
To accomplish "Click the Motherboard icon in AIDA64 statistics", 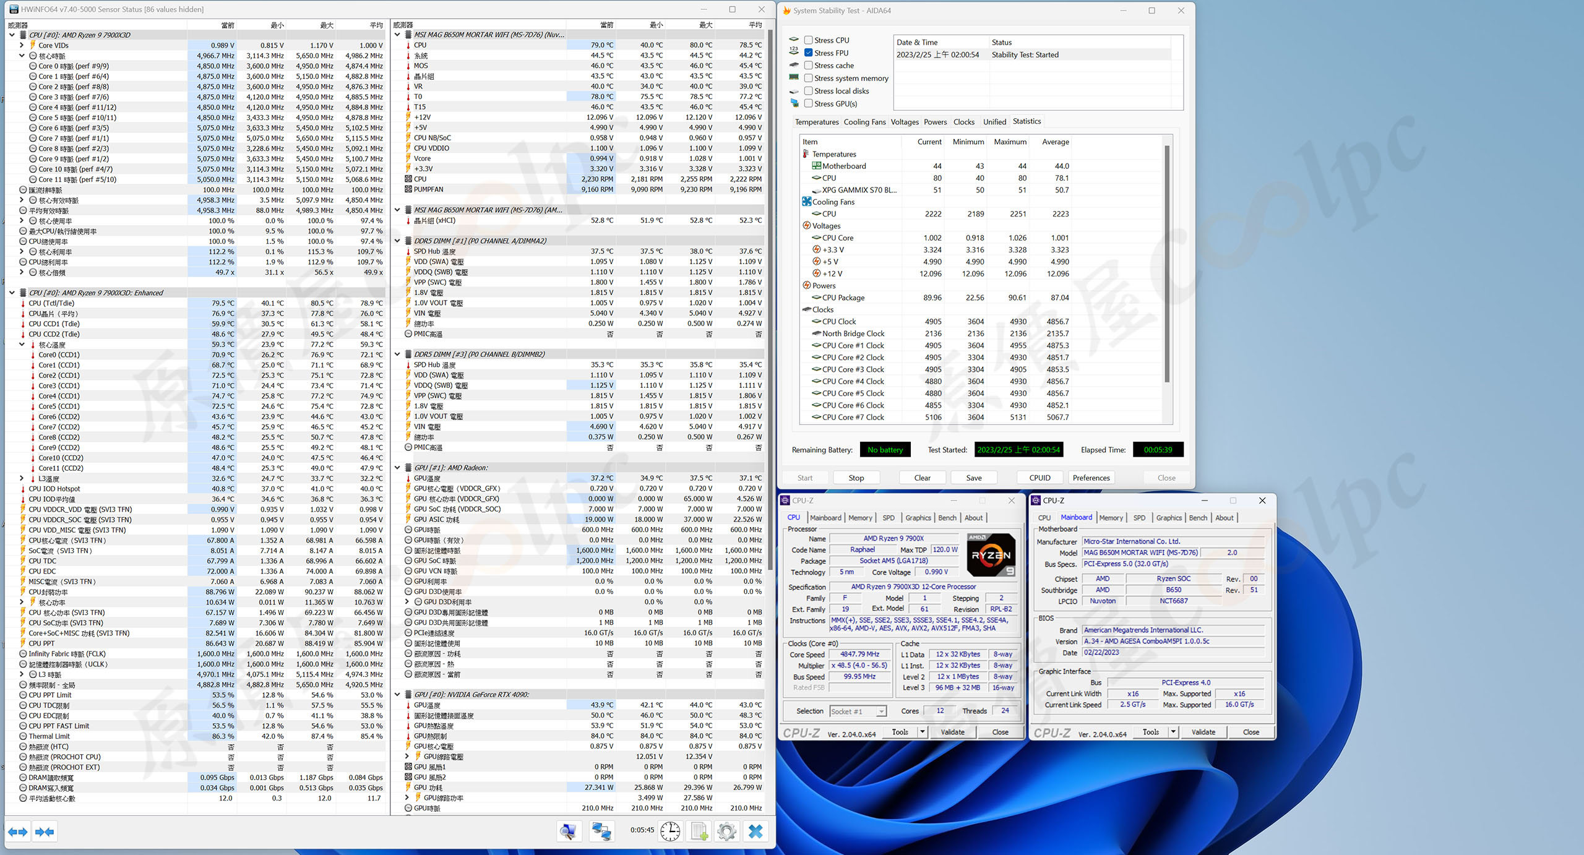I will [816, 166].
